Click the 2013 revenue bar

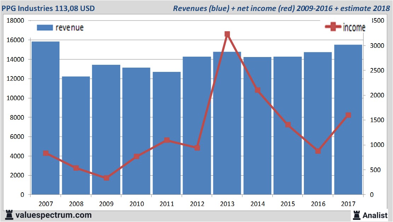[x=227, y=123]
